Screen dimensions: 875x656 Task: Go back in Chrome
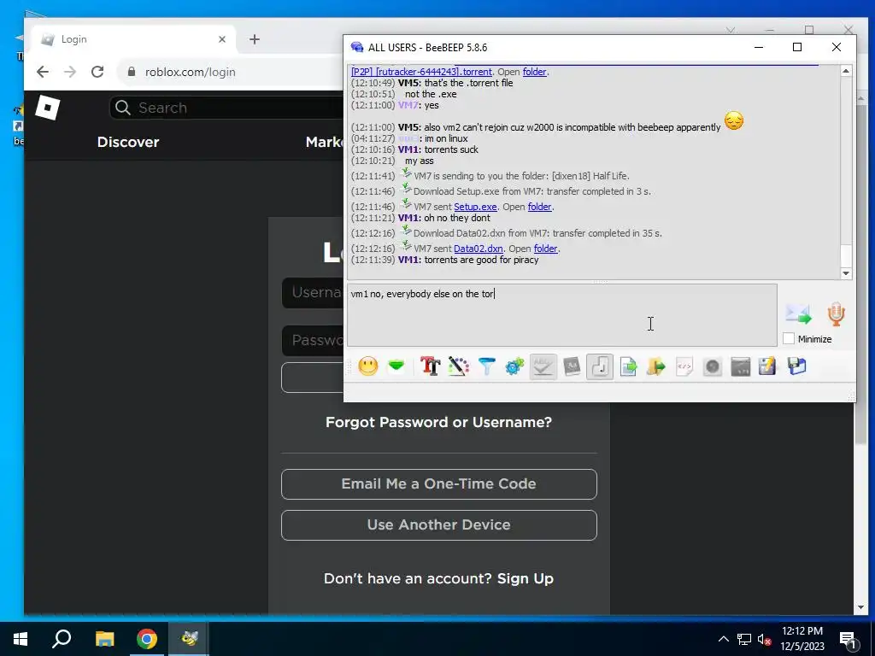pyautogui.click(x=43, y=72)
